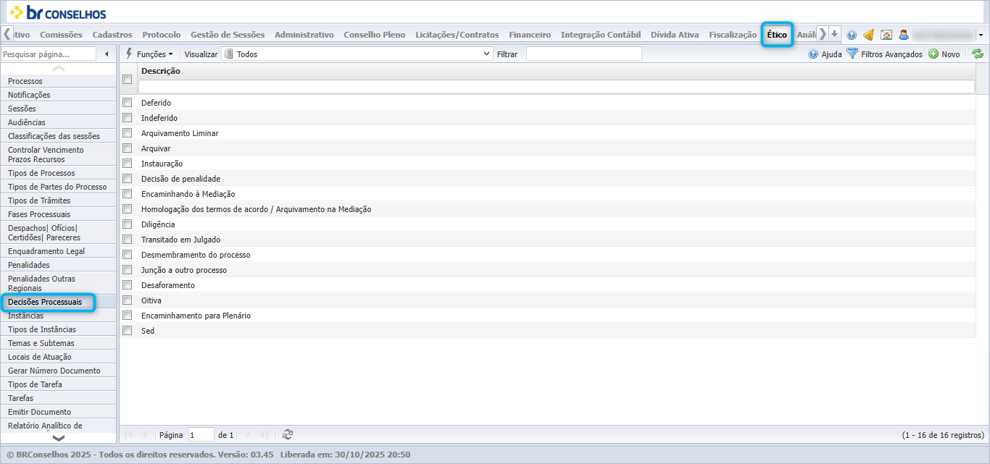Open the Funções dropdown menu
This screenshot has width=990, height=464.
(149, 54)
